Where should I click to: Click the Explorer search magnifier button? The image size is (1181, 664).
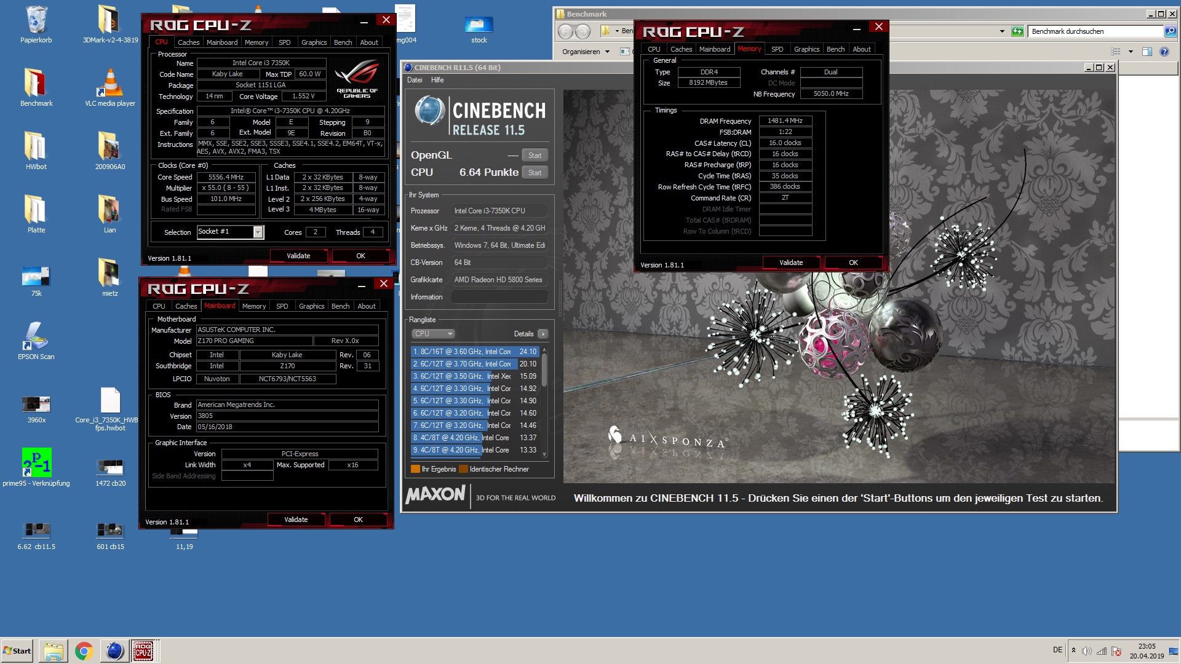[1170, 31]
